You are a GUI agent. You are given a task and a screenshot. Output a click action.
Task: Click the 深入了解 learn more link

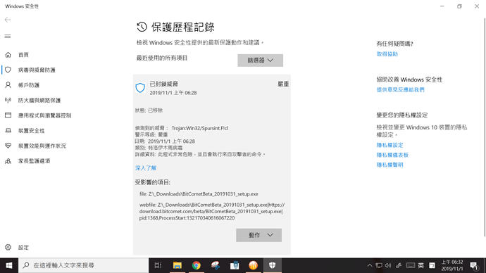[146, 168]
